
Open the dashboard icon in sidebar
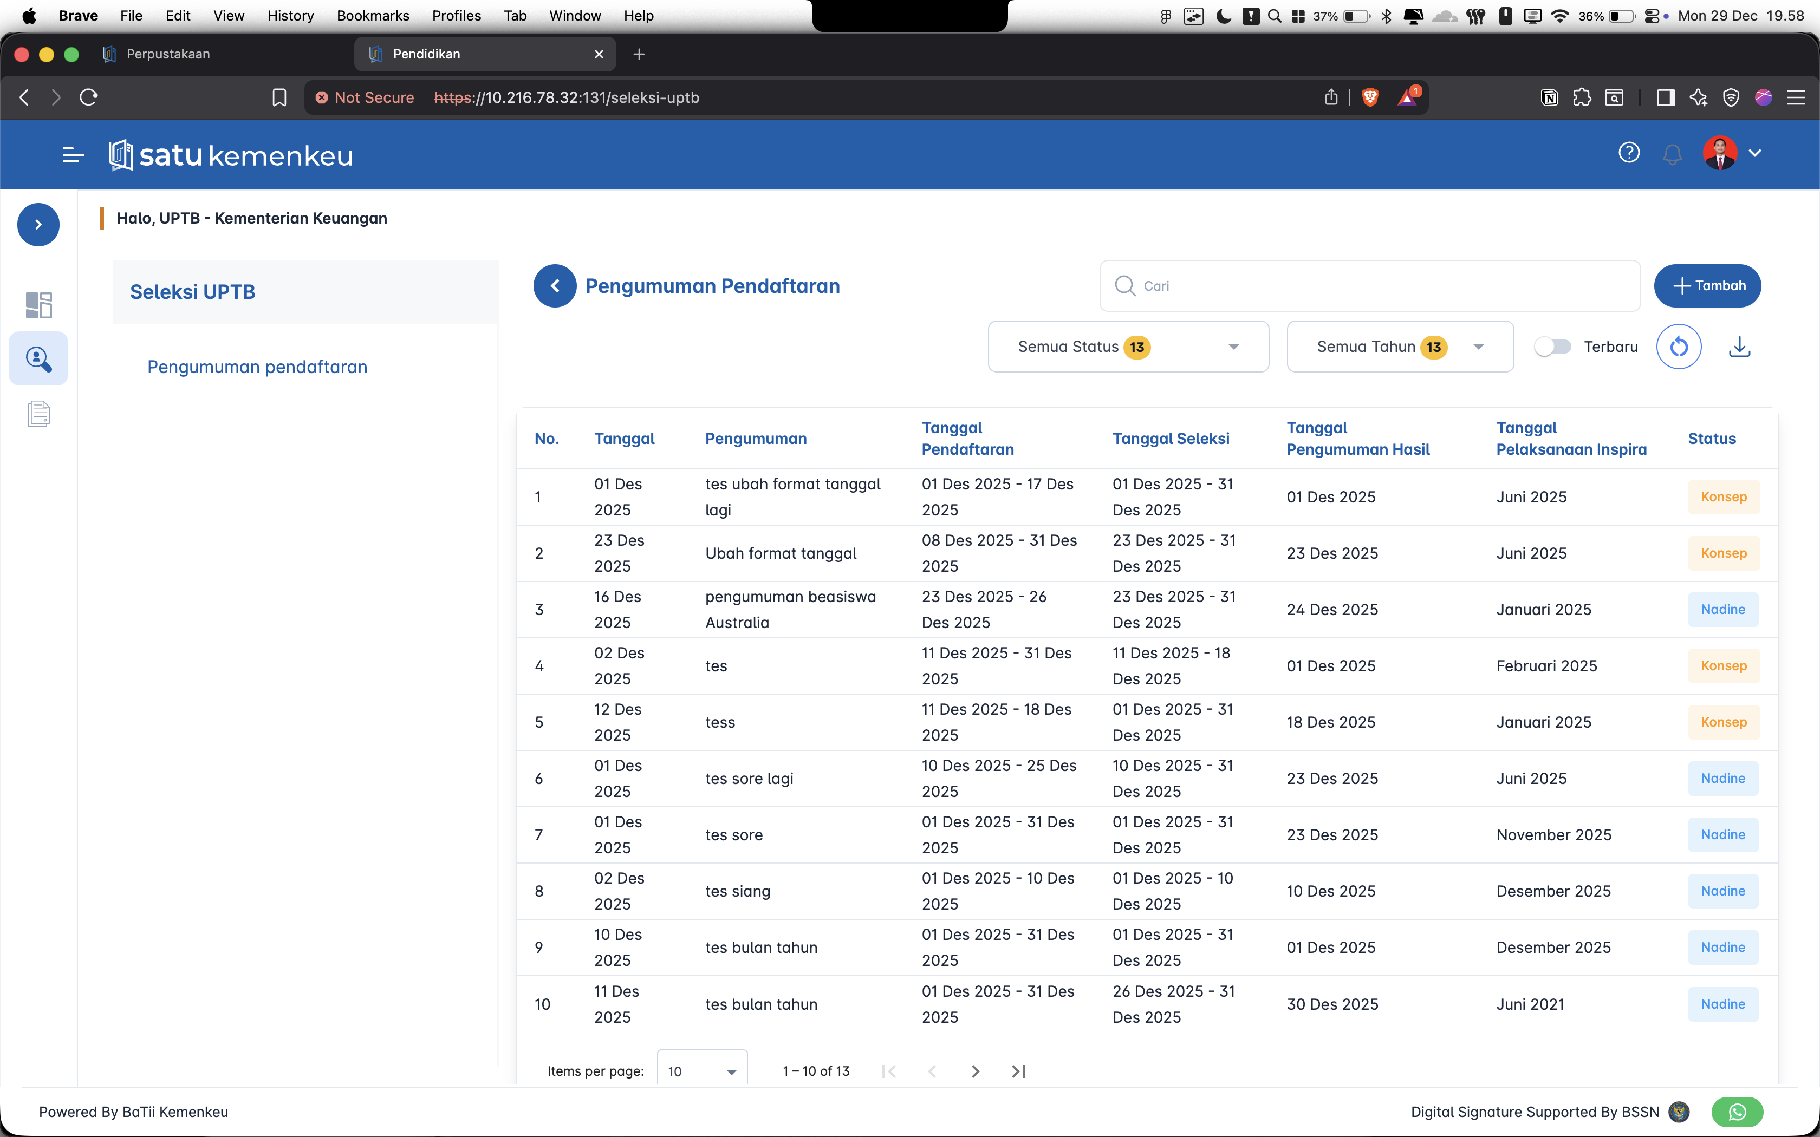[x=38, y=304]
